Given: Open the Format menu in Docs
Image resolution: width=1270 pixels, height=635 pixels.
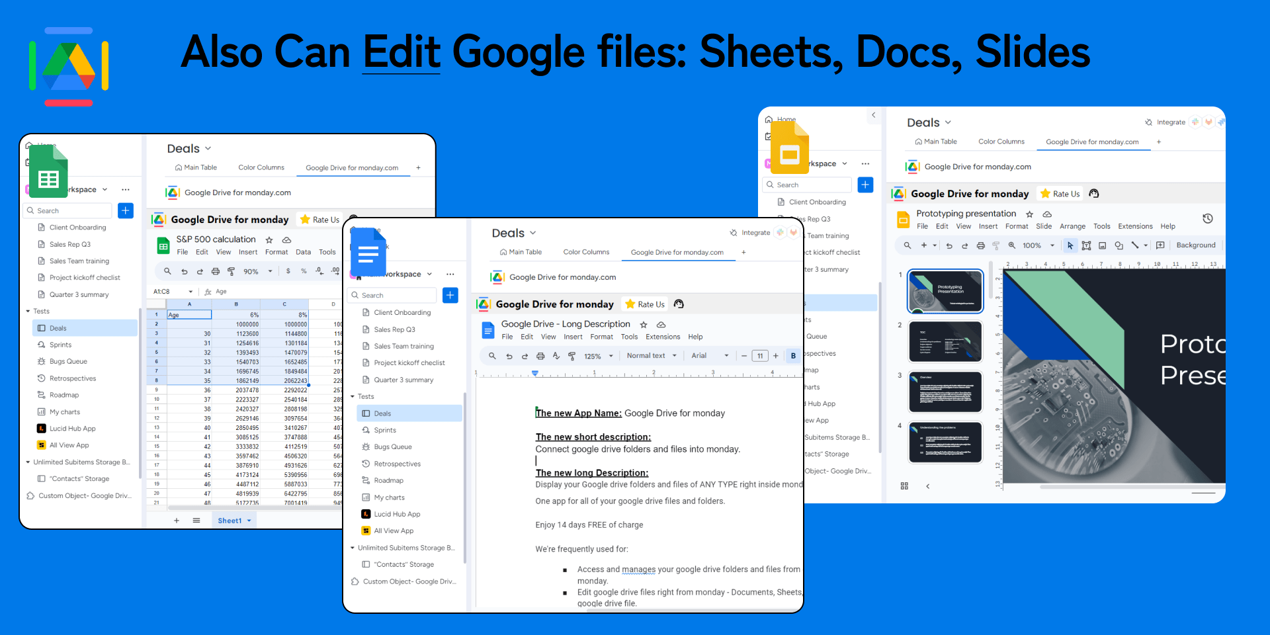Looking at the screenshot, I should pos(601,337).
